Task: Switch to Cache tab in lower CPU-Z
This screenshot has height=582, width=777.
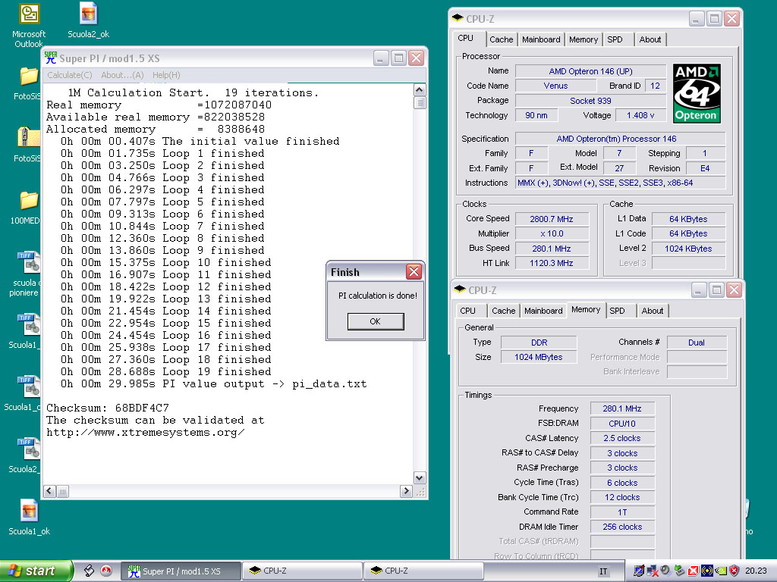Action: tap(504, 311)
